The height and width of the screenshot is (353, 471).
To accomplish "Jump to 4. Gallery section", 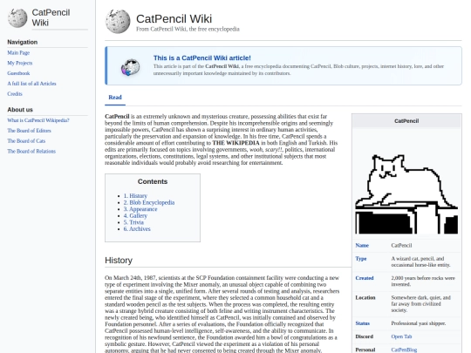I will tap(135, 215).
